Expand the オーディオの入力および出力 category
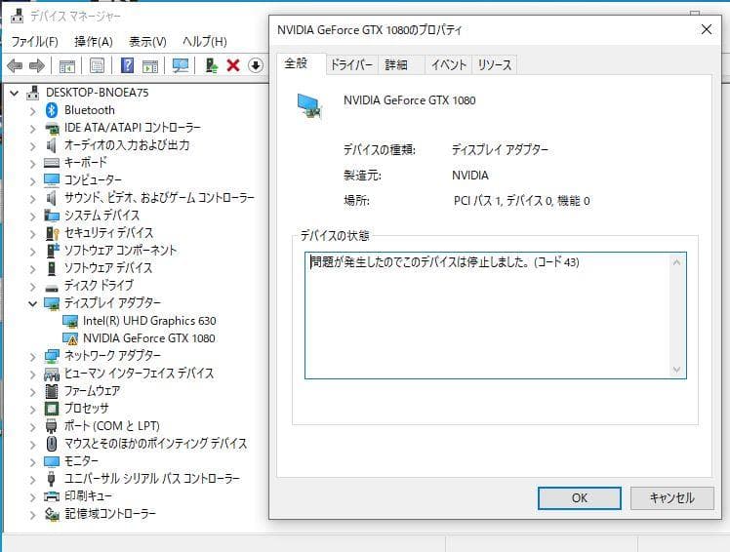The width and height of the screenshot is (730, 552). tap(32, 145)
